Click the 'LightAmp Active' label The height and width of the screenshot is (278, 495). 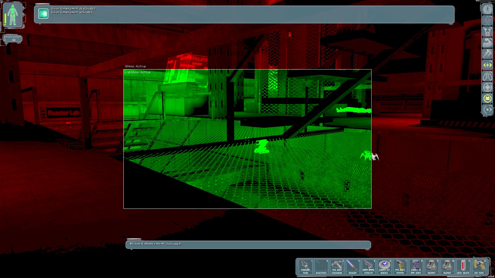coord(137,72)
